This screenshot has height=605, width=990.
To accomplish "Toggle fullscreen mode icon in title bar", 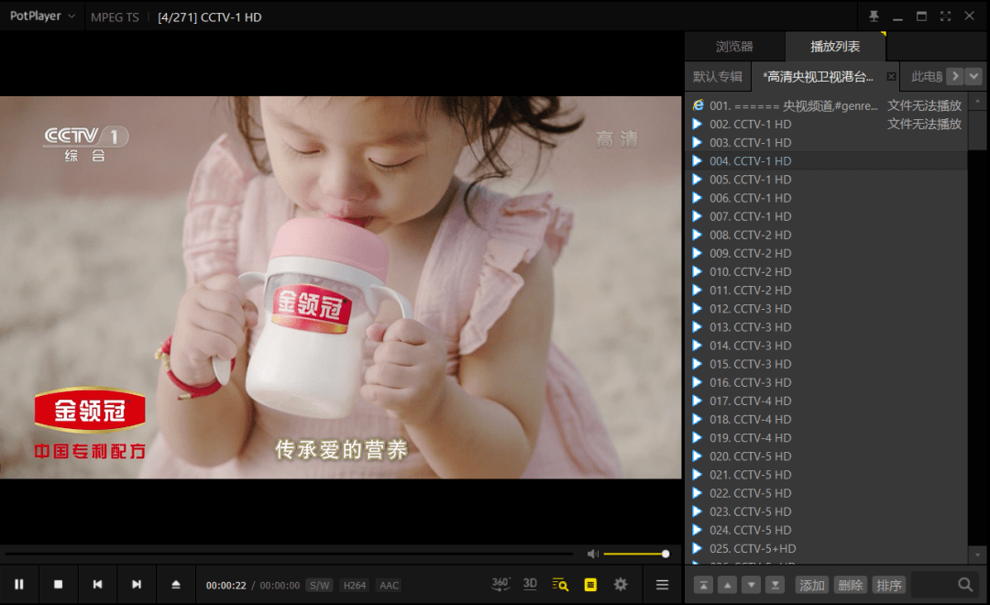I will 945,16.
